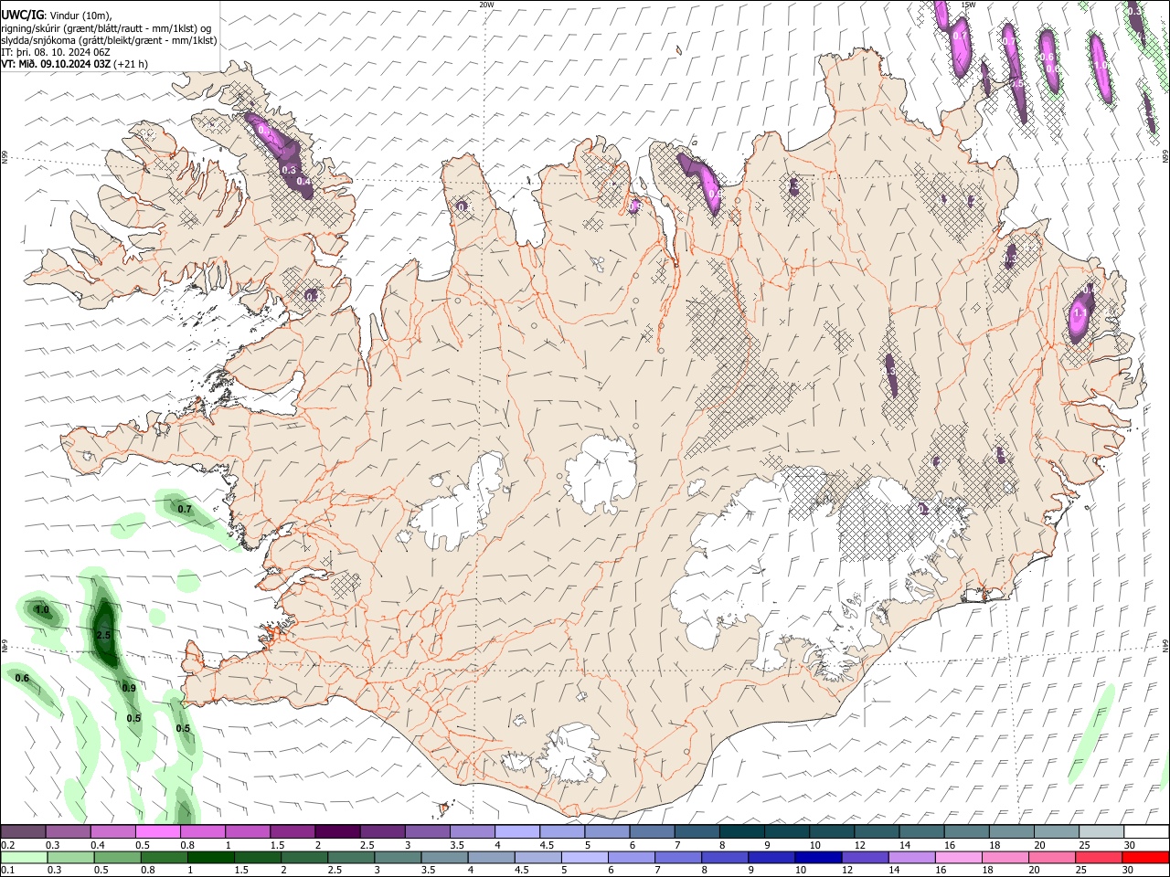Click the Mýrdalsjökull glacier on the south coast
The image size is (1170, 877).
(x=572, y=755)
